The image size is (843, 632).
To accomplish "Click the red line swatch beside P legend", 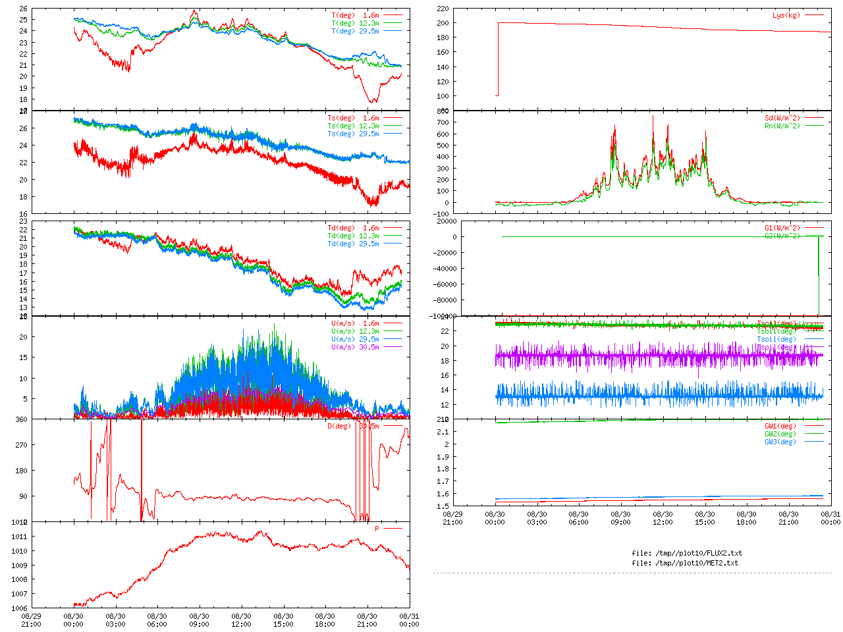I will point(393,529).
